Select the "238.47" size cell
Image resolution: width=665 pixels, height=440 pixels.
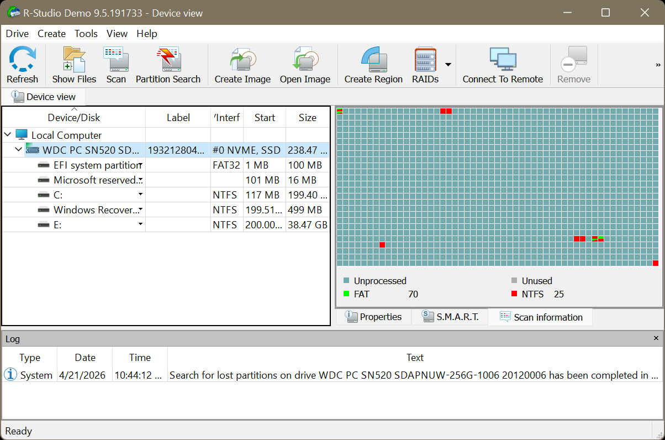click(x=308, y=150)
